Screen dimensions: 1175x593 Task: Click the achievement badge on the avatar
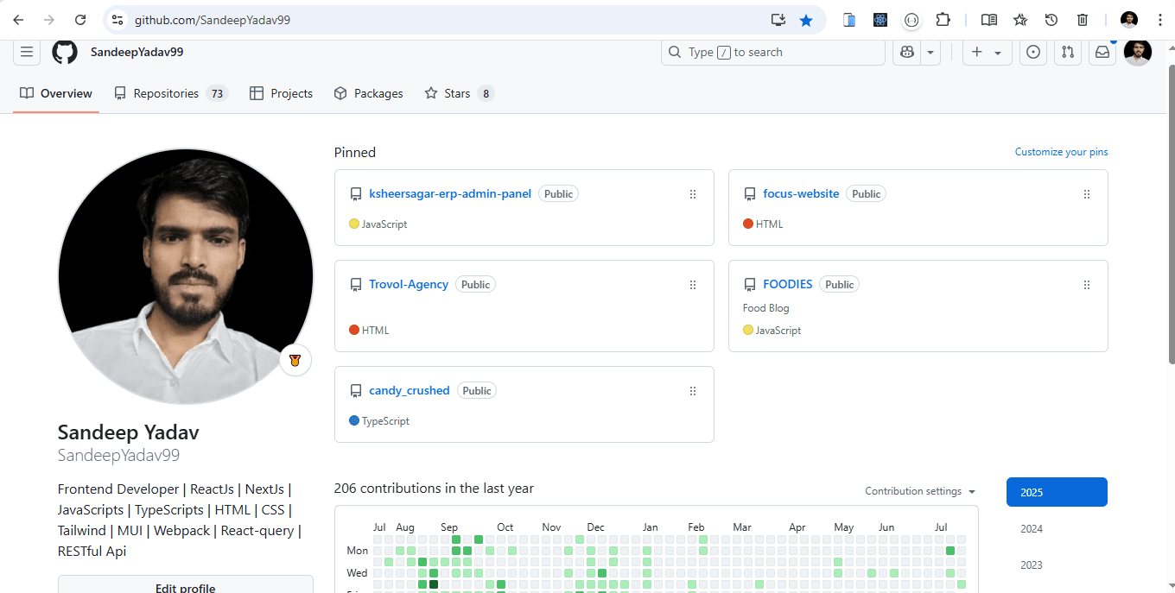(295, 360)
